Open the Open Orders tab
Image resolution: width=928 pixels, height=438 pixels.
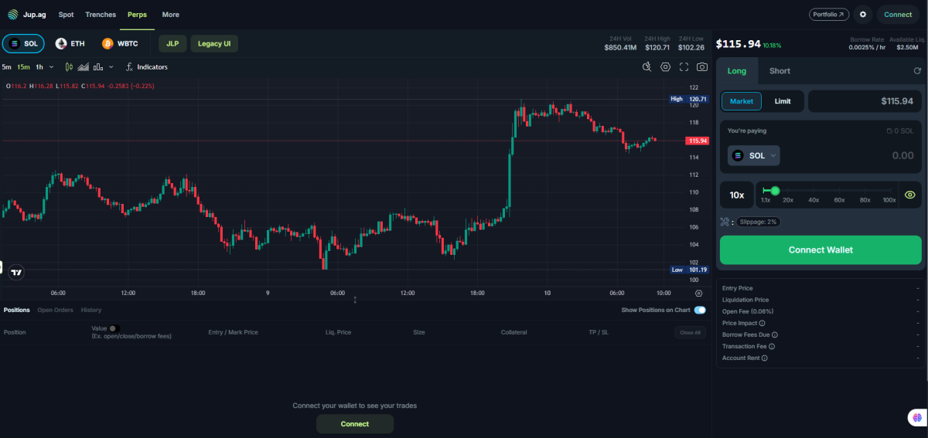click(55, 310)
